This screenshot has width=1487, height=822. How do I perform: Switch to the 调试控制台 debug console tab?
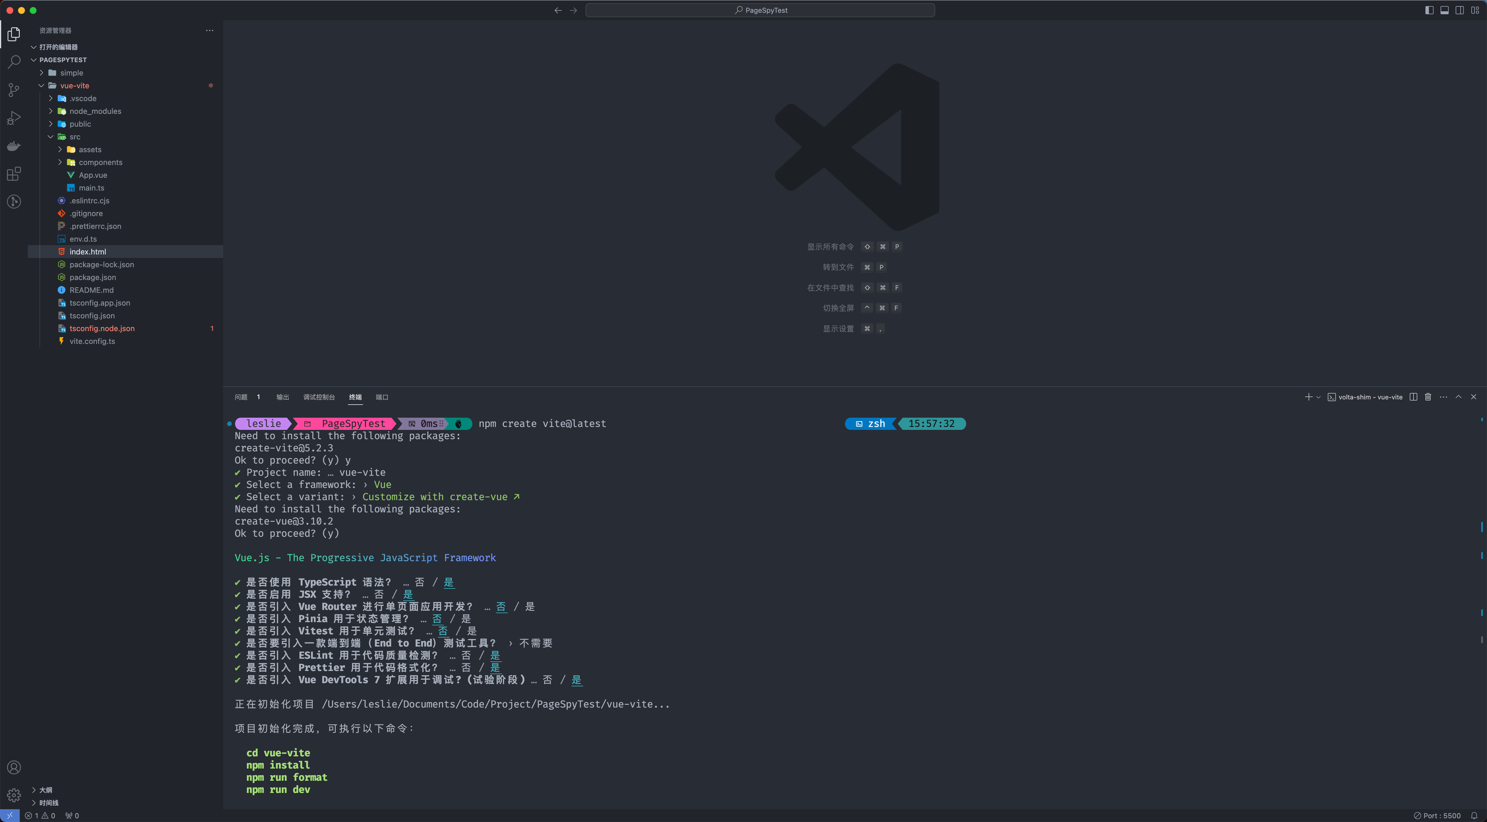coord(319,397)
